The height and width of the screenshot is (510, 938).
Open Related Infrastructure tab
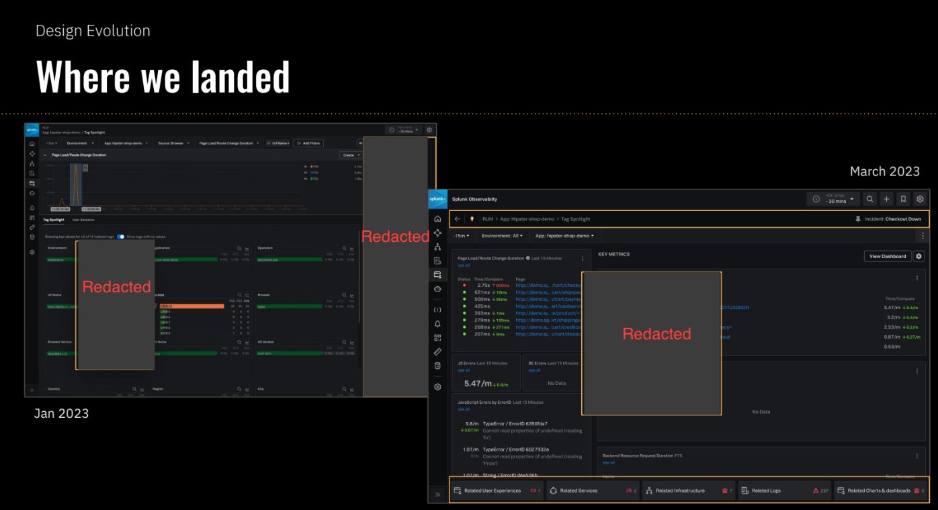click(689, 491)
